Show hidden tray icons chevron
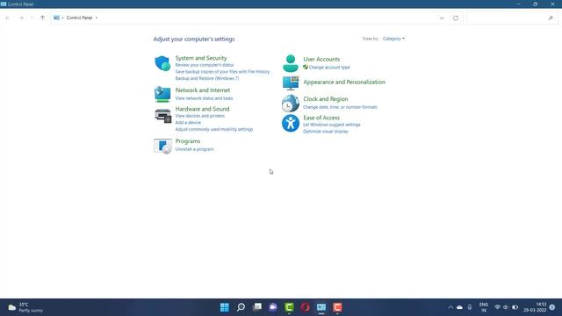This screenshot has height=316, width=562. click(x=450, y=307)
